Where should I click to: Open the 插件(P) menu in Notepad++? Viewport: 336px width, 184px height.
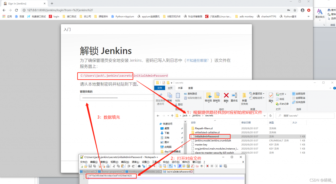click(186, 162)
